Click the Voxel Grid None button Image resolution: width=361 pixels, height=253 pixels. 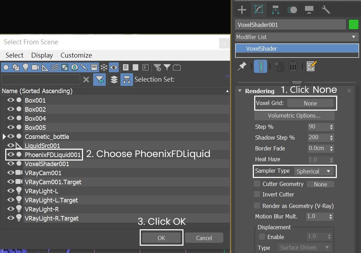(x=310, y=103)
